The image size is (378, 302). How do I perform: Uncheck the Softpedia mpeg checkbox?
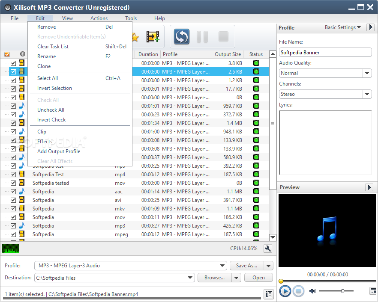(13, 234)
